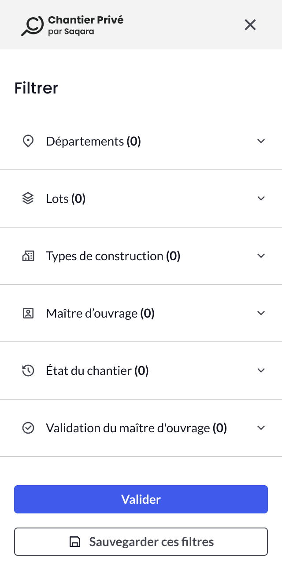Click the stacked layers icon beside Lots

tap(28, 198)
